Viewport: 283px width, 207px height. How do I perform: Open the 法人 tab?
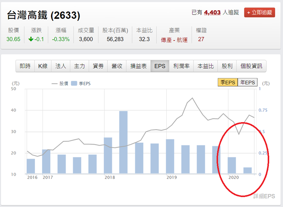(61, 66)
